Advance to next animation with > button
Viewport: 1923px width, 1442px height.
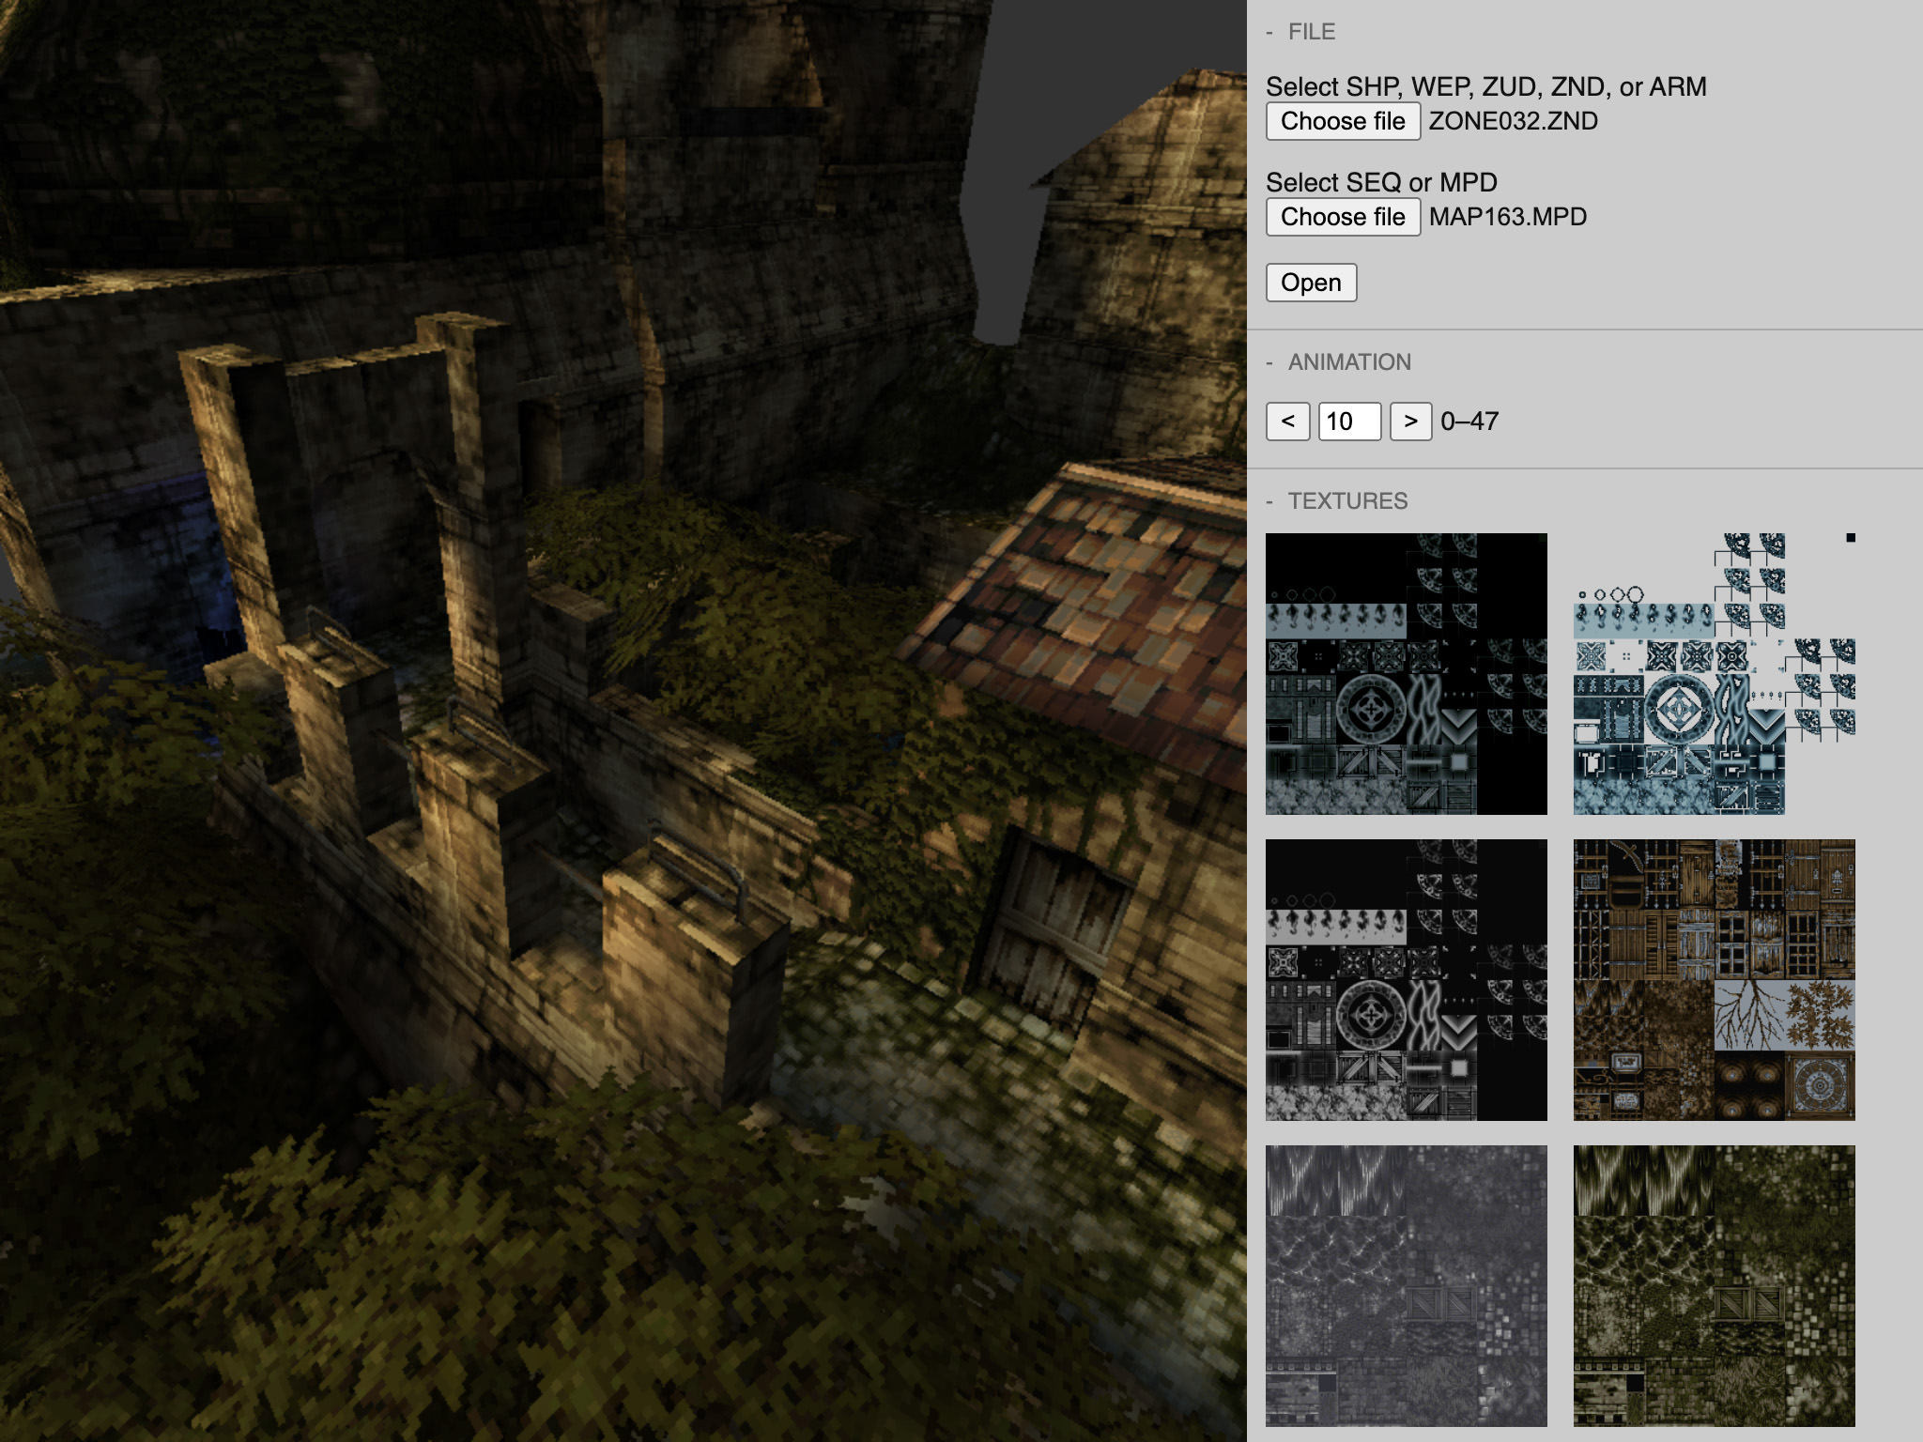[x=1409, y=422]
